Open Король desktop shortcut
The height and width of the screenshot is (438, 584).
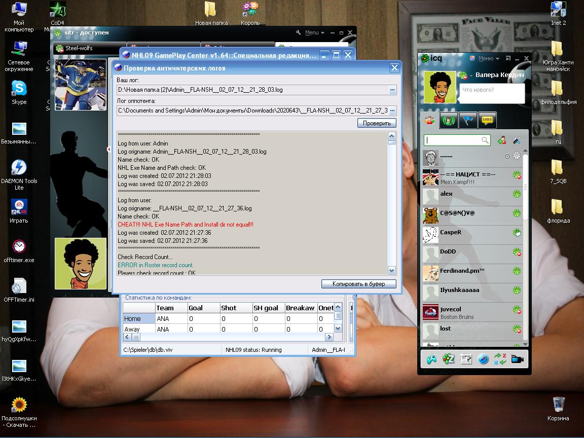250,14
